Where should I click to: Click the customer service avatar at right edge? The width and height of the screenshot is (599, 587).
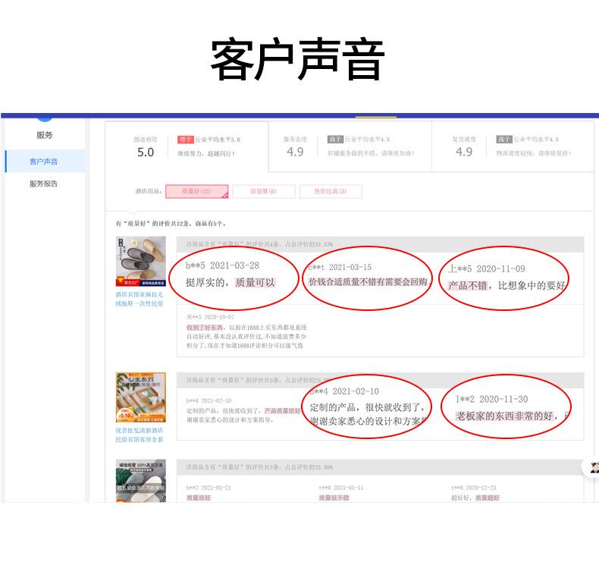tap(594, 467)
